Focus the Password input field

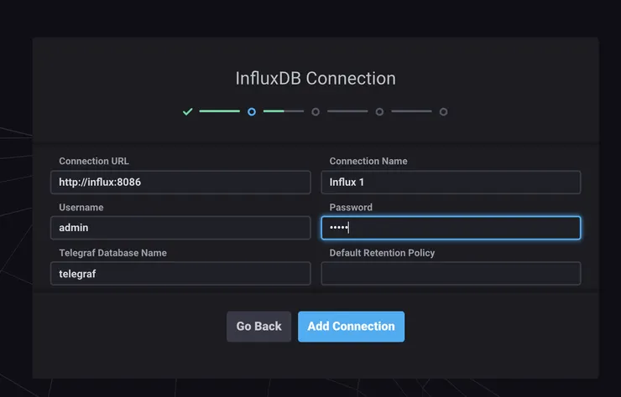[x=451, y=228]
